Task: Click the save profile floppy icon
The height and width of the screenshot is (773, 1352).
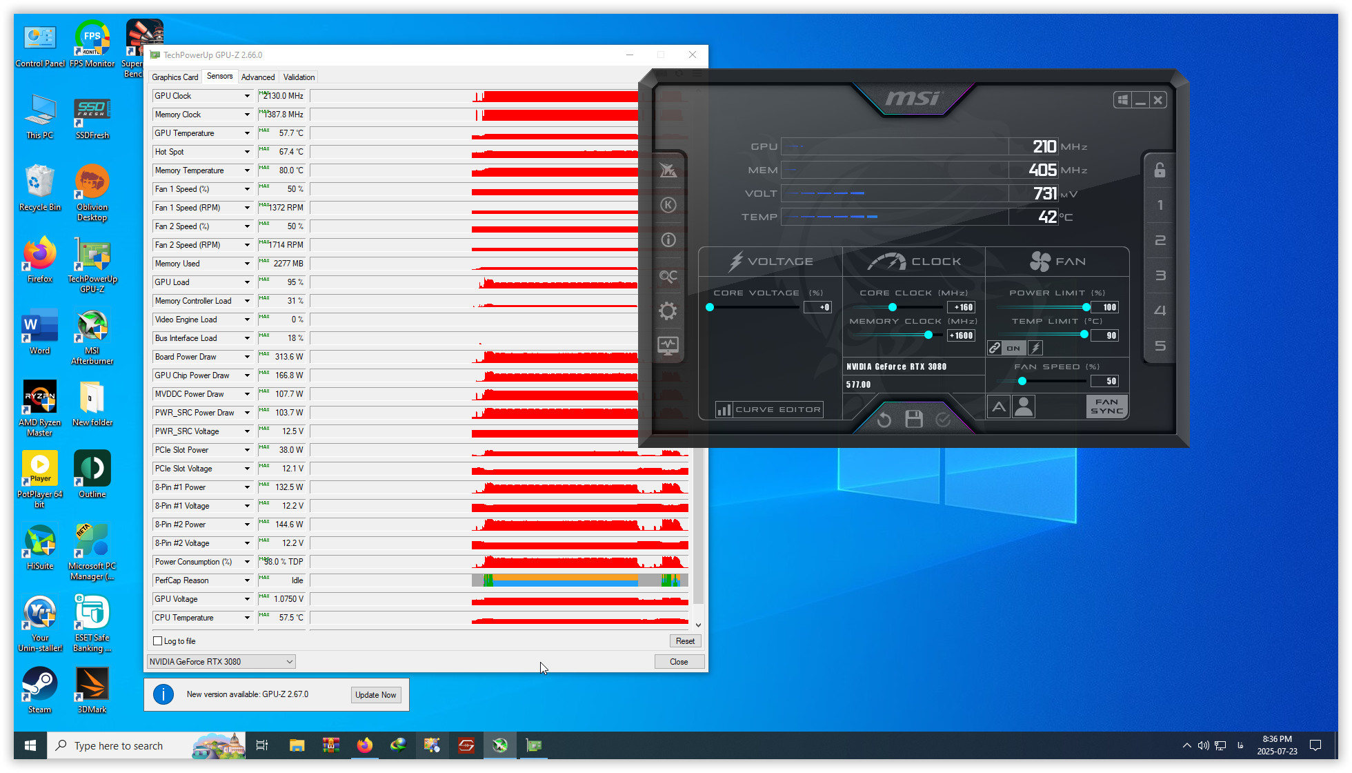Action: click(914, 419)
